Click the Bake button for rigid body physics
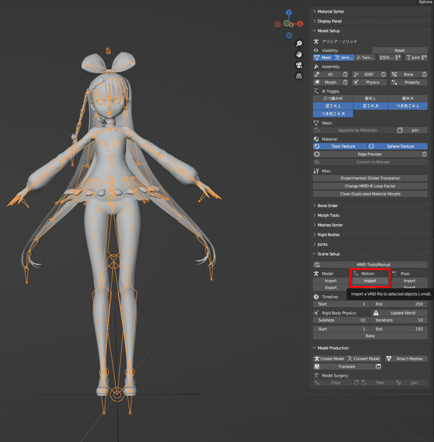The width and height of the screenshot is (434, 442). [x=369, y=336]
